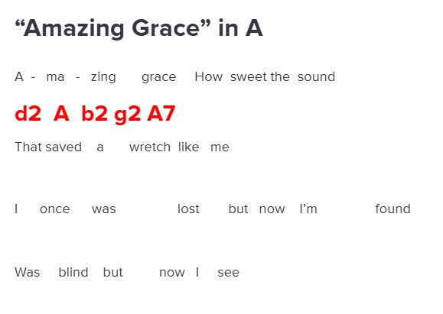Click the word "How" in first line

(209, 76)
